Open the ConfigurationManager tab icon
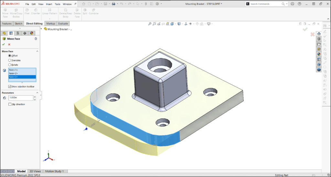Screen dimensions: 331x177 [x=18, y=33]
